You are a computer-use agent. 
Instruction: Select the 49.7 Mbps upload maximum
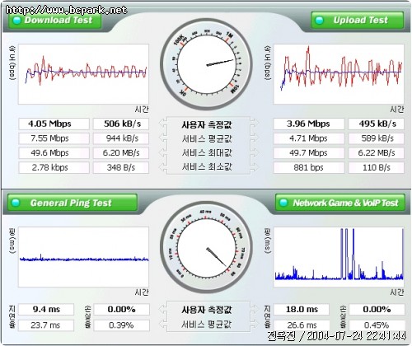[x=309, y=153]
